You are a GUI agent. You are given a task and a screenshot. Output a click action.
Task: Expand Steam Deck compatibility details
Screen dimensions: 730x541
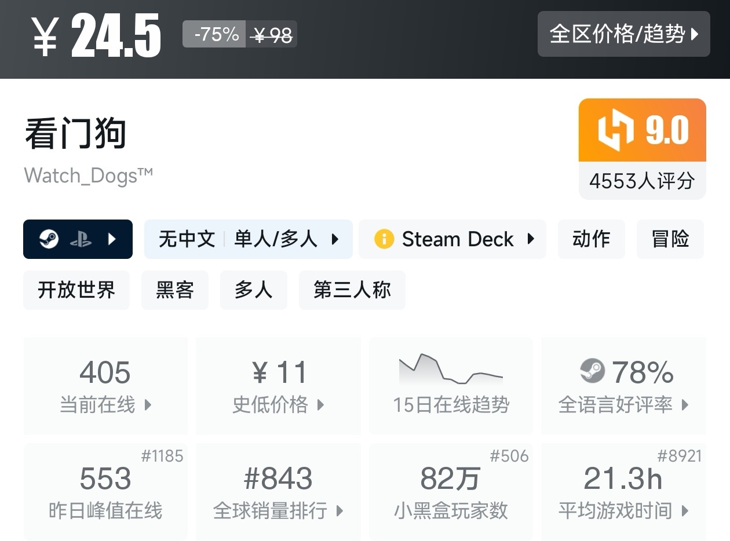[530, 239]
